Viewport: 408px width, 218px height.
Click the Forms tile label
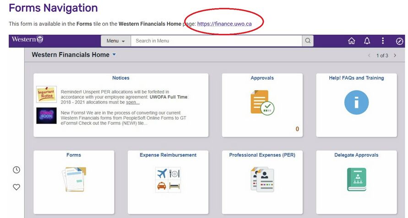pos(74,155)
